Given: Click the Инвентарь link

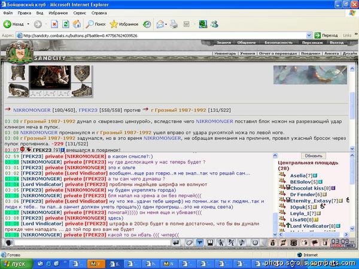Looking at the screenshot, I should pyautogui.click(x=225, y=53).
